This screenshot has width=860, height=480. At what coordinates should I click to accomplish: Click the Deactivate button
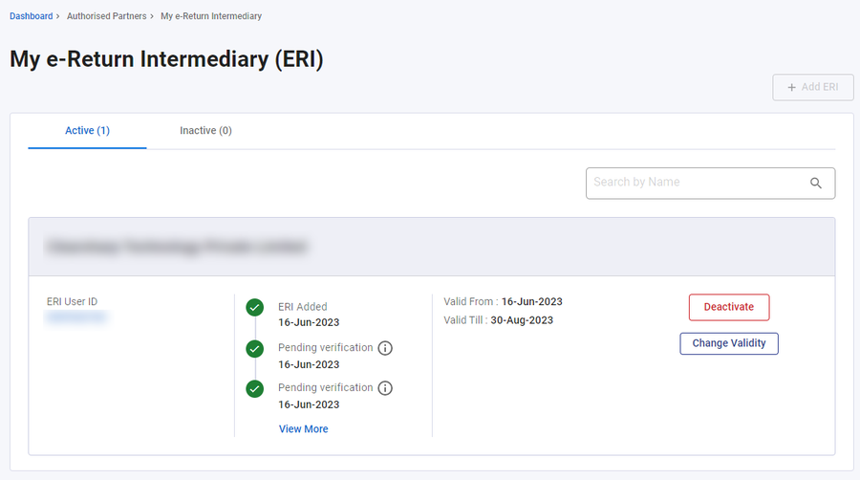click(x=729, y=307)
